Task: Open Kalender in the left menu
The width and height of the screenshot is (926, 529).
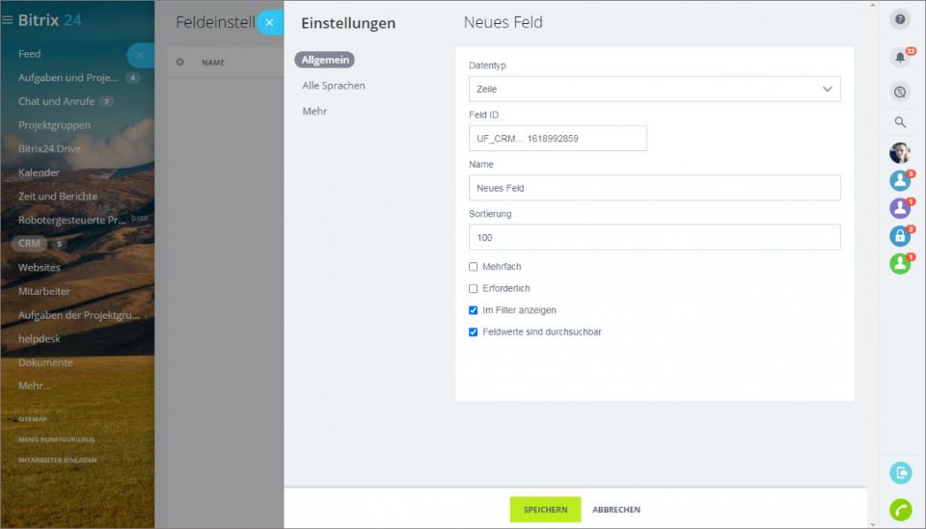Action: point(39,172)
